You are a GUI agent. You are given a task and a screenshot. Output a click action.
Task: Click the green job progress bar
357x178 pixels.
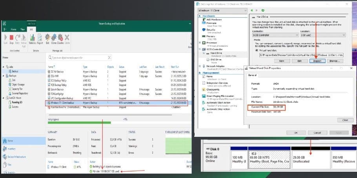point(79,123)
